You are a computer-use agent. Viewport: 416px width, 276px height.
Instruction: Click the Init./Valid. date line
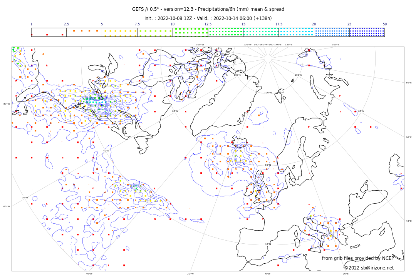click(208, 18)
